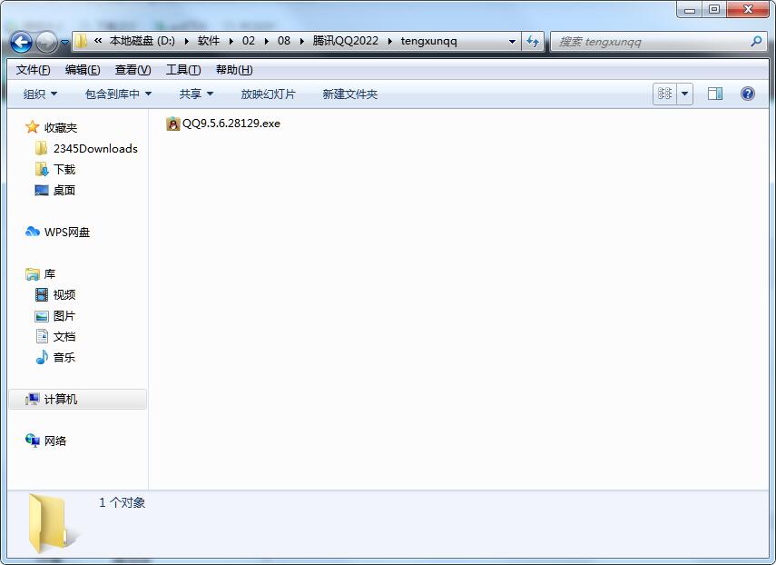This screenshot has width=776, height=565.
Task: Select 库 in navigation pane
Action: [50, 273]
